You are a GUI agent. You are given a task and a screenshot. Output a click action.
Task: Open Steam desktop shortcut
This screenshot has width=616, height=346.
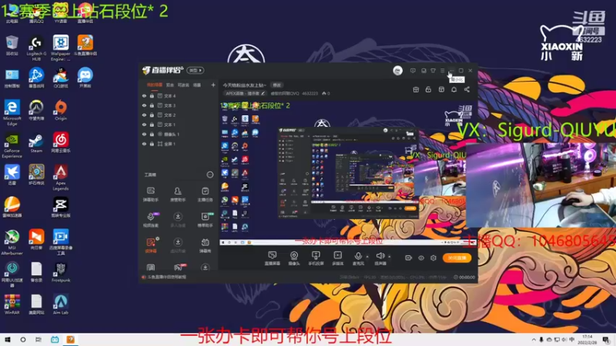tap(36, 142)
